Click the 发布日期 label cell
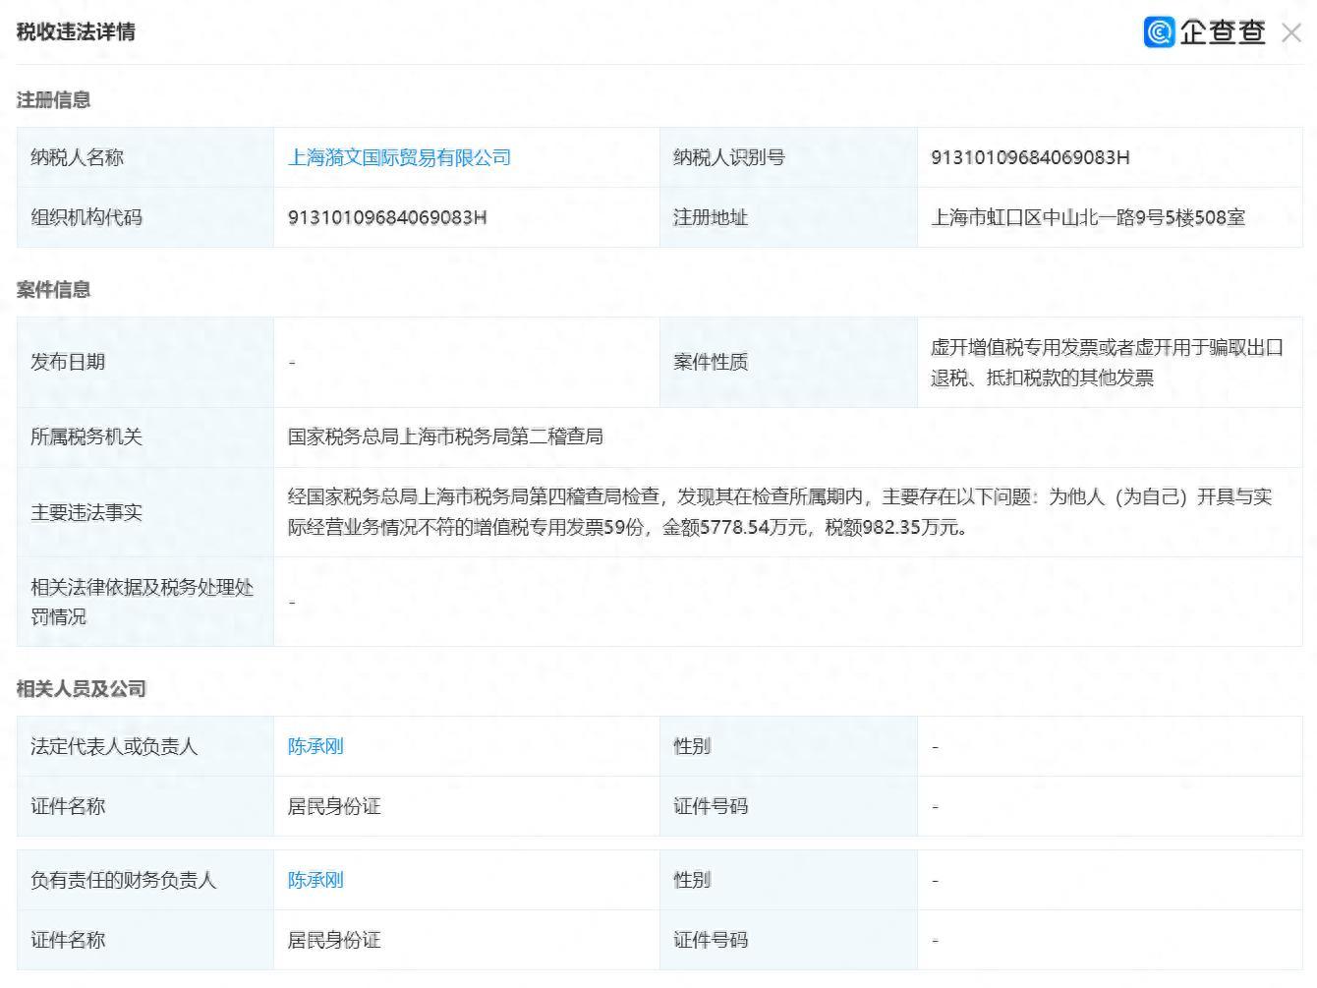Screen dimensions: 1317x988 [x=145, y=362]
